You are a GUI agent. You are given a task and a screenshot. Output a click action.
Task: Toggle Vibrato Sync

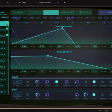pyautogui.click(x=28, y=82)
